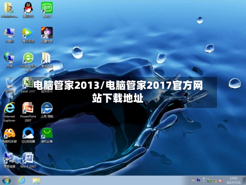Open Windows Explorer pinned on taskbar
This screenshot has height=185, width=246.
tap(36, 181)
